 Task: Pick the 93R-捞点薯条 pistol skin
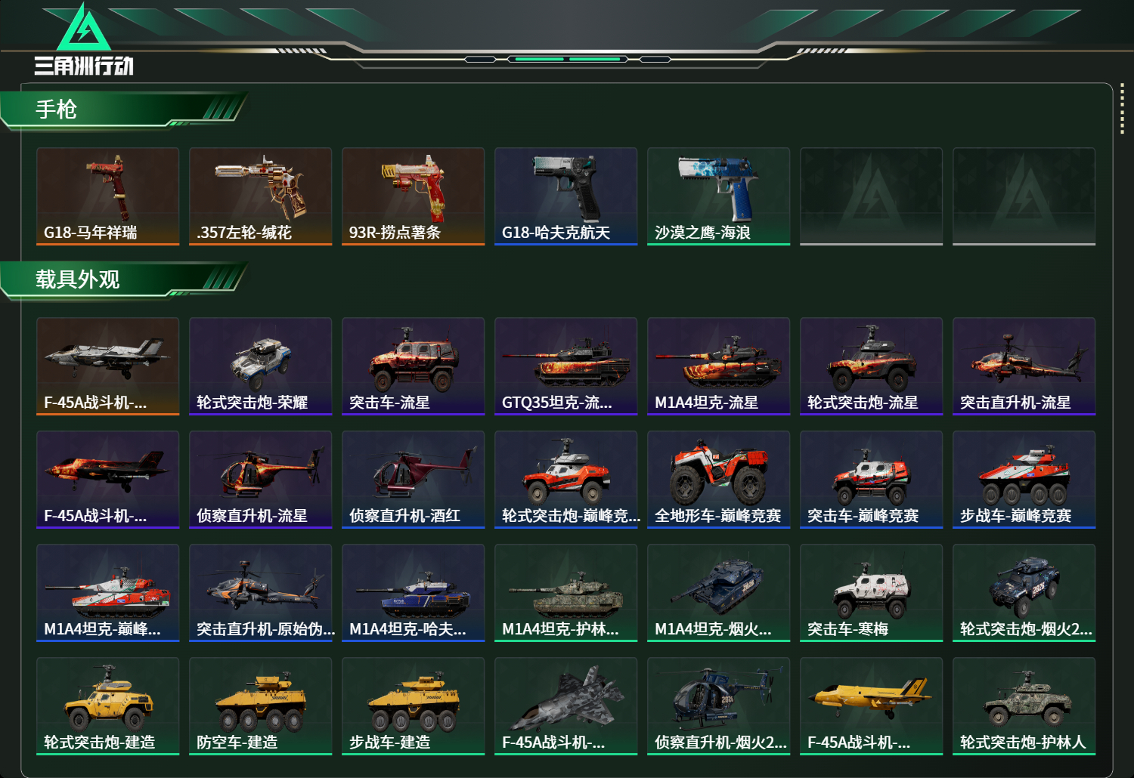point(413,196)
